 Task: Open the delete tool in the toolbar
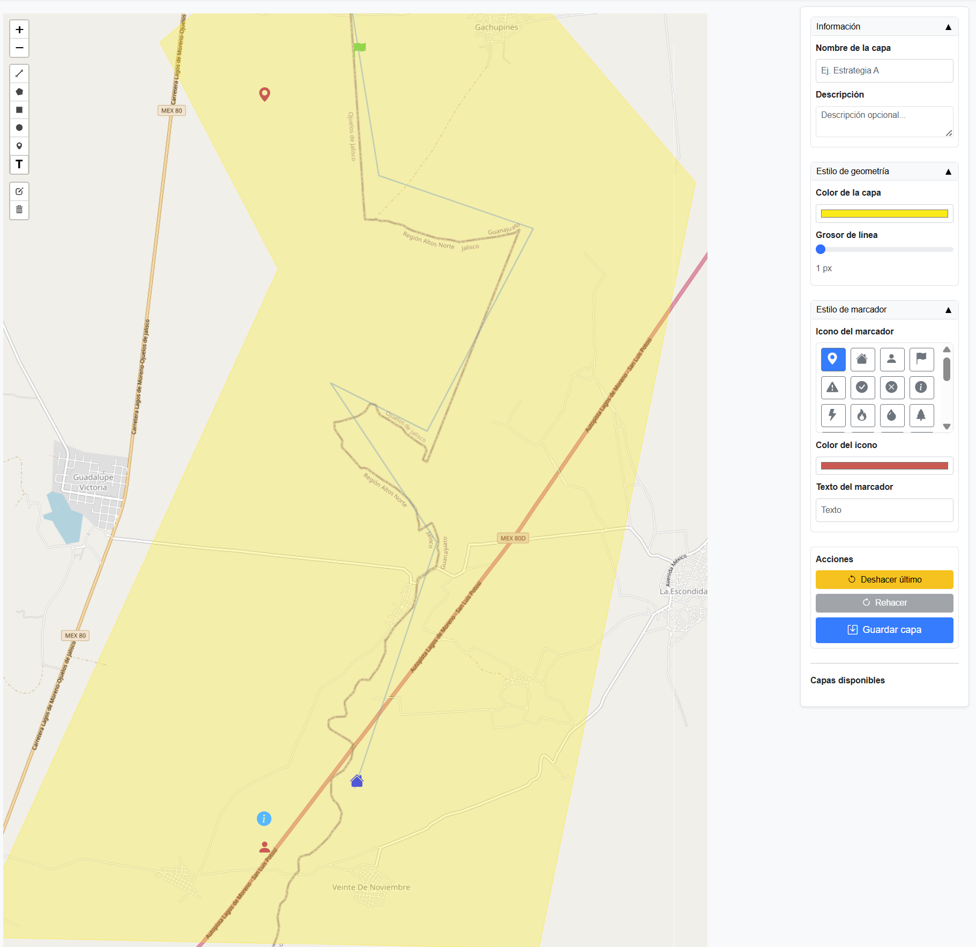(x=19, y=210)
